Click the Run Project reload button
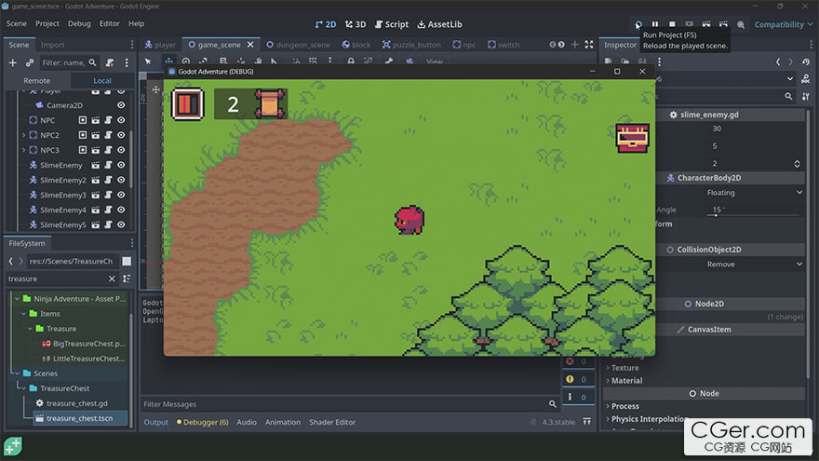 638,24
